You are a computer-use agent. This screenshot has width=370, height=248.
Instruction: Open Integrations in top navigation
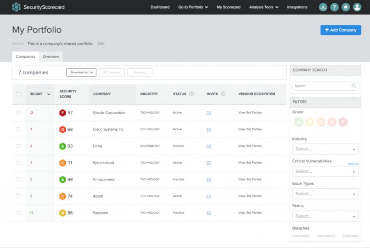click(x=297, y=7)
